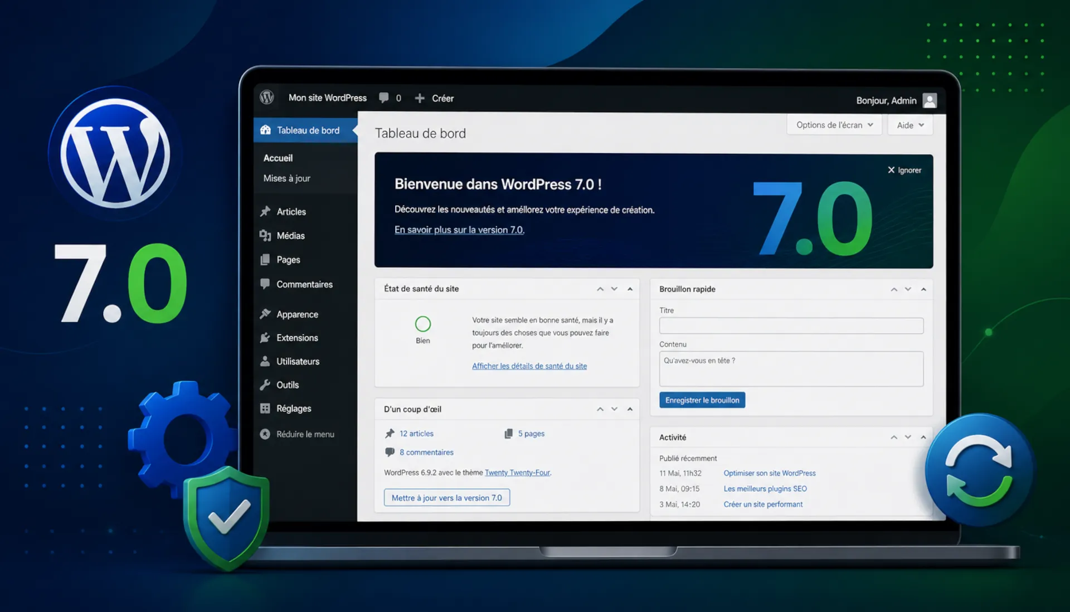The image size is (1070, 612).
Task: Open the Commentaires menu
Action: [305, 284]
